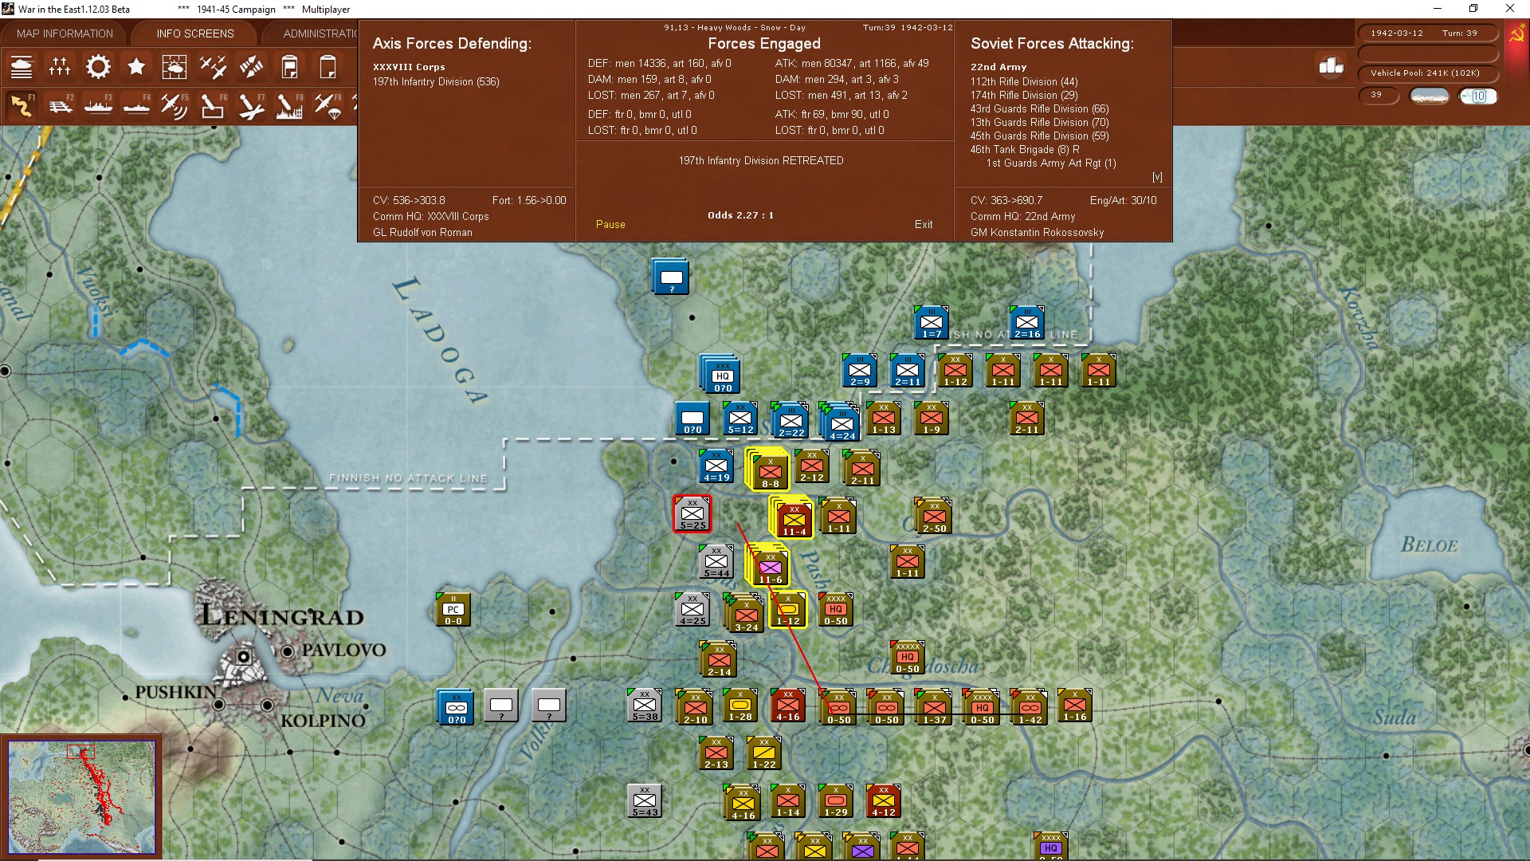Screen dimensions: 1530x861
Task: Open the logistics report clipboard with flag
Action: click(289, 67)
